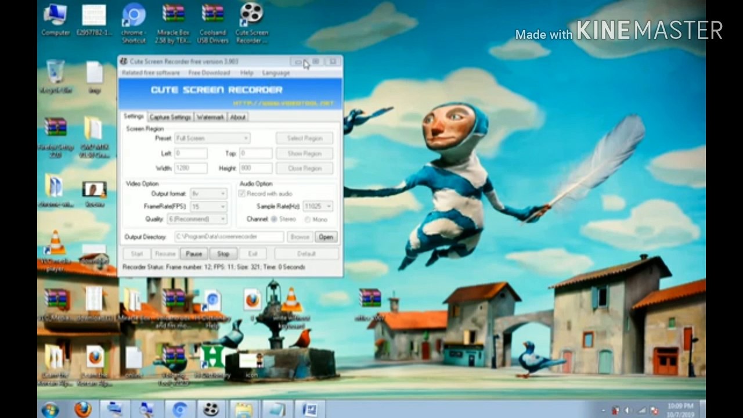Select the Coolsand USB Drivers archive icon
The image size is (743, 418).
213,23
